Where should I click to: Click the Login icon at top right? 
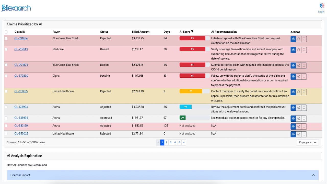[321, 8]
